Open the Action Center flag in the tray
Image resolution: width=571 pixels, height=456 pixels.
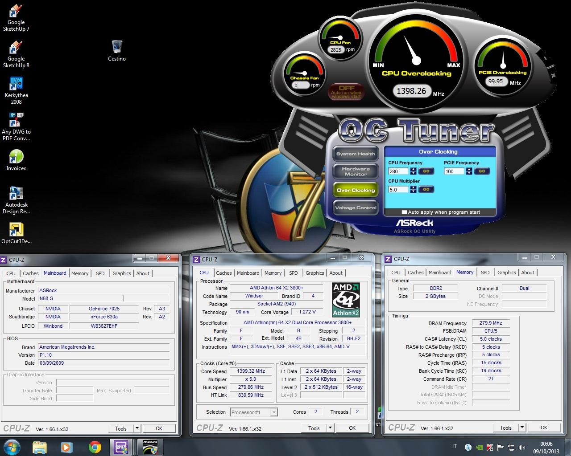tap(501, 447)
